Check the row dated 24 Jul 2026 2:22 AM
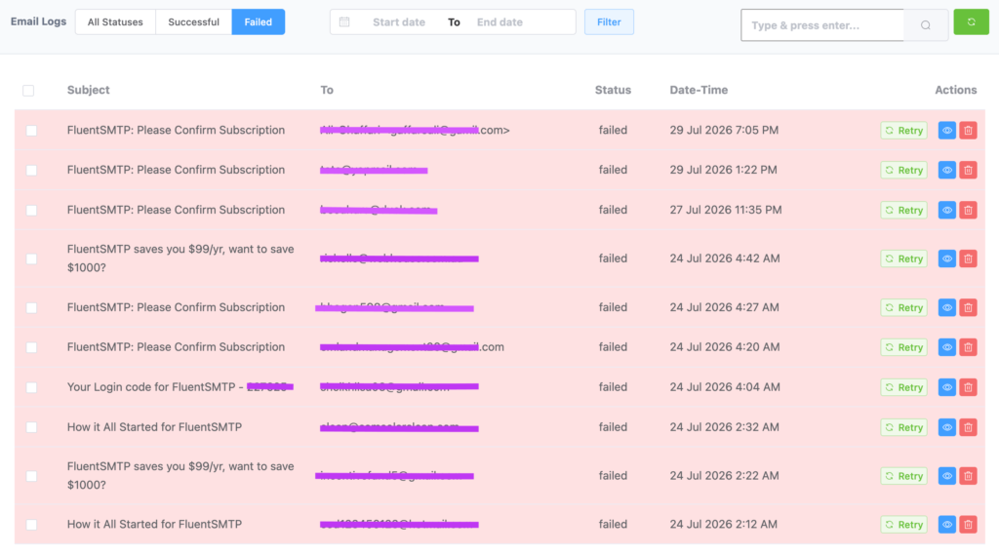The height and width of the screenshot is (556, 999). click(31, 476)
